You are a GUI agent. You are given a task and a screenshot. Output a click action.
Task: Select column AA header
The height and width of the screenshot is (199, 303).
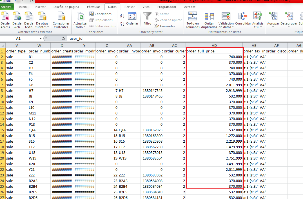pos(129,45)
